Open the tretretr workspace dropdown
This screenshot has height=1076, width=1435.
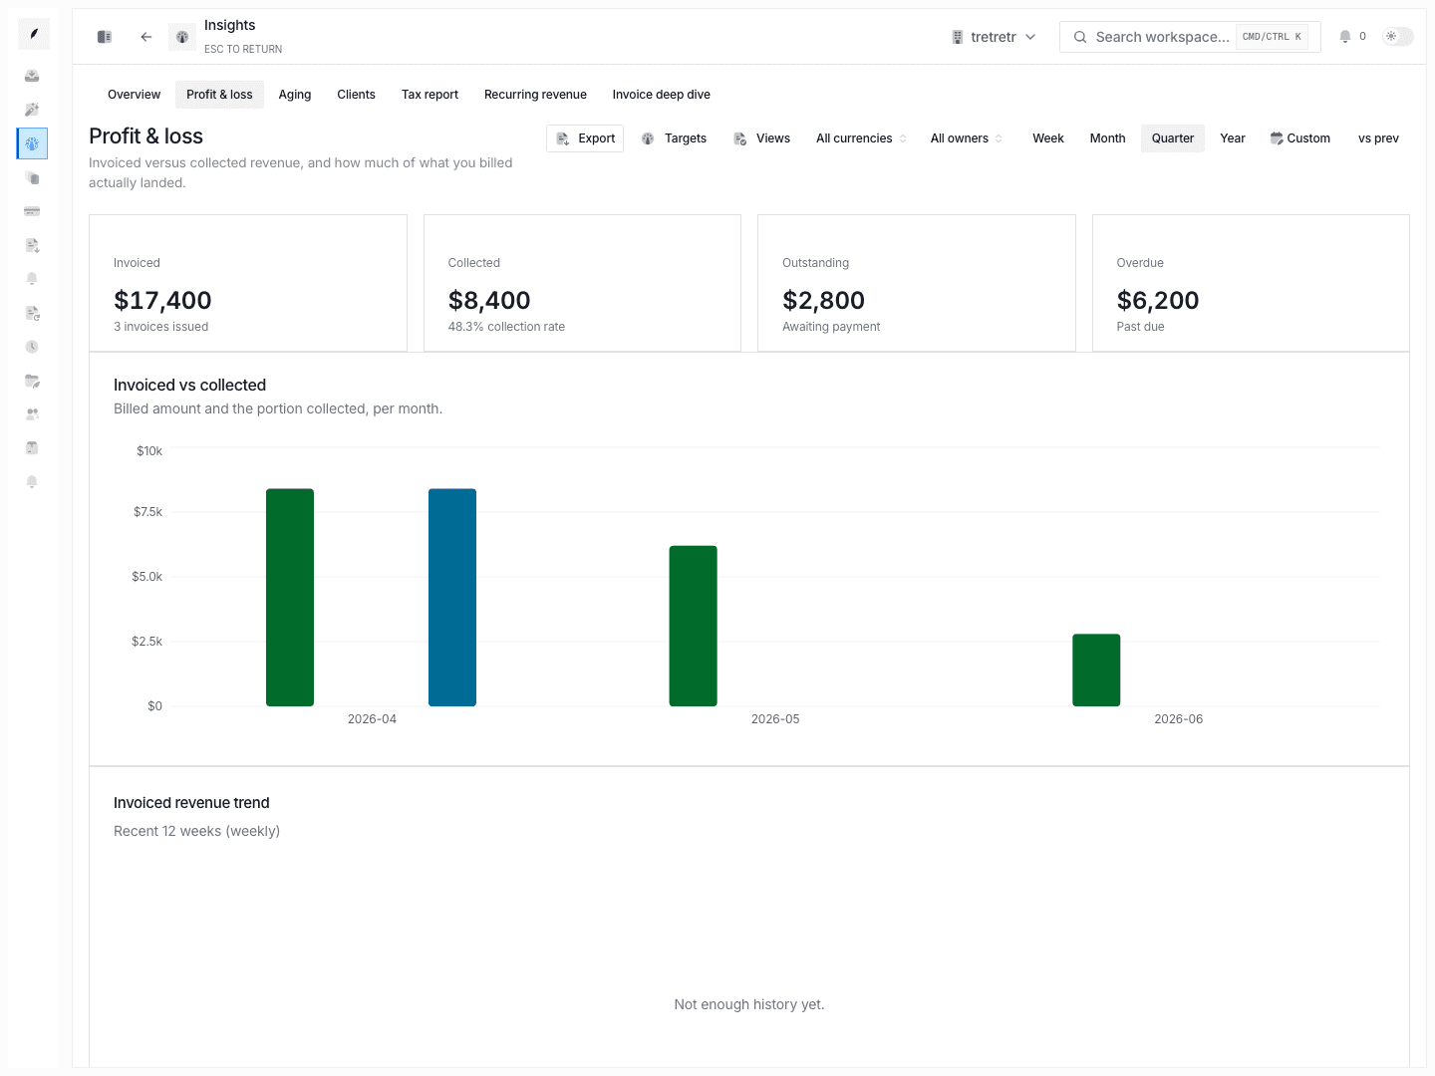994,37
